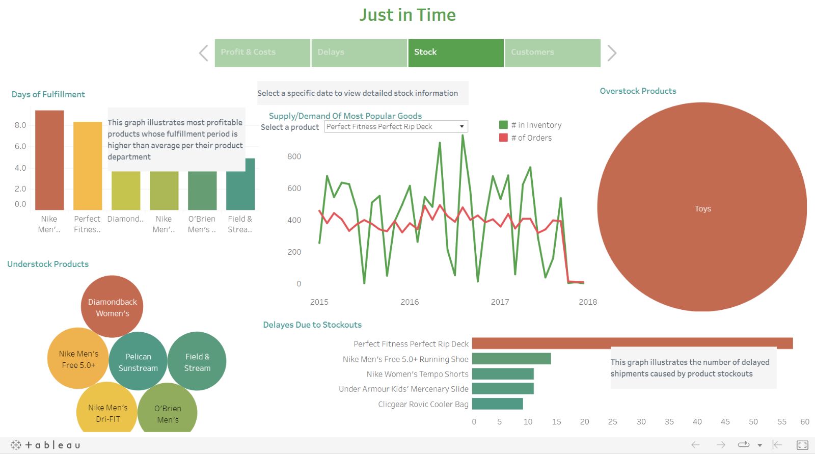
Task: Click the Perfect Fitness Perfect Rip Deck delay bar
Action: tap(633, 343)
